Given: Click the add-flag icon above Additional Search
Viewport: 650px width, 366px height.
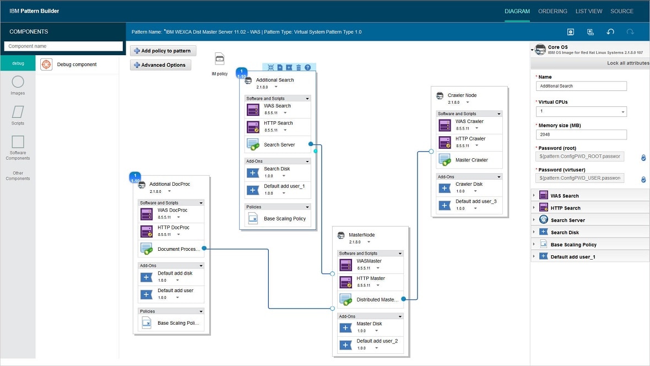Looking at the screenshot, I should pos(289,67).
